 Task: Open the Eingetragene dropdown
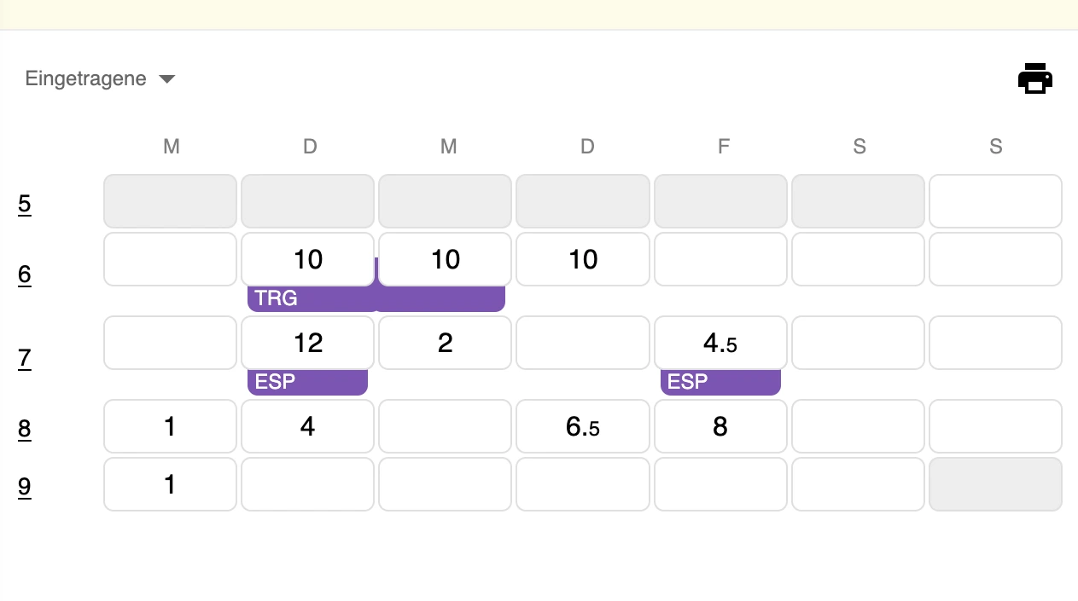tap(100, 78)
